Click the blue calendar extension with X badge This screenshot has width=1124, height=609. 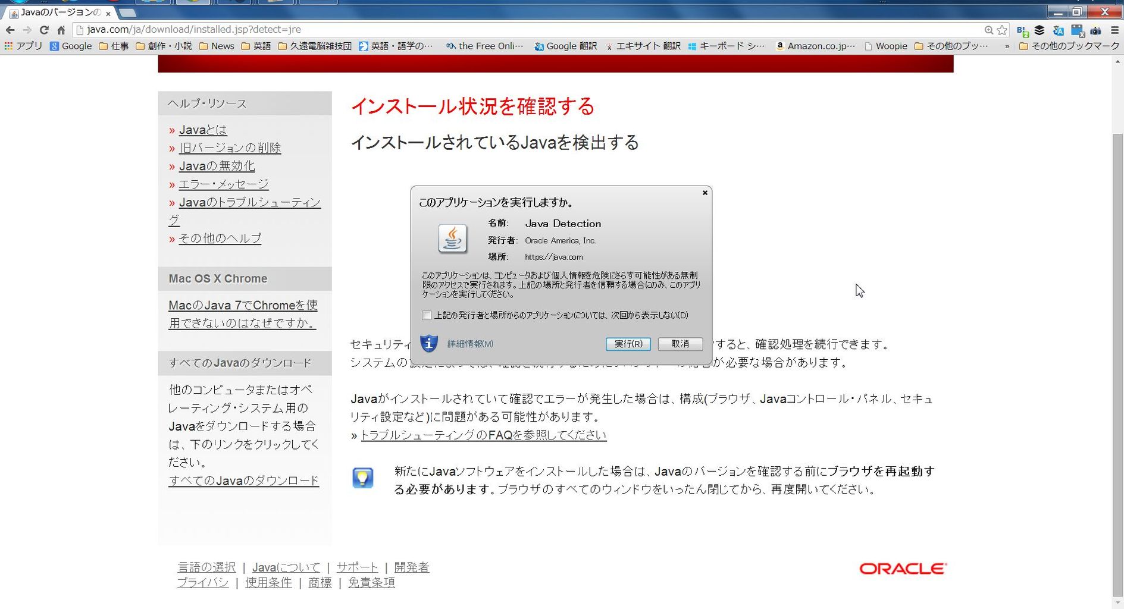click(x=1078, y=30)
